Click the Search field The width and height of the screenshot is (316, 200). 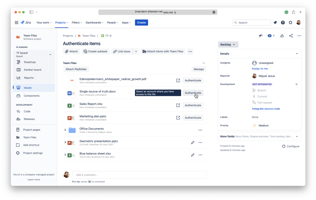point(252,23)
